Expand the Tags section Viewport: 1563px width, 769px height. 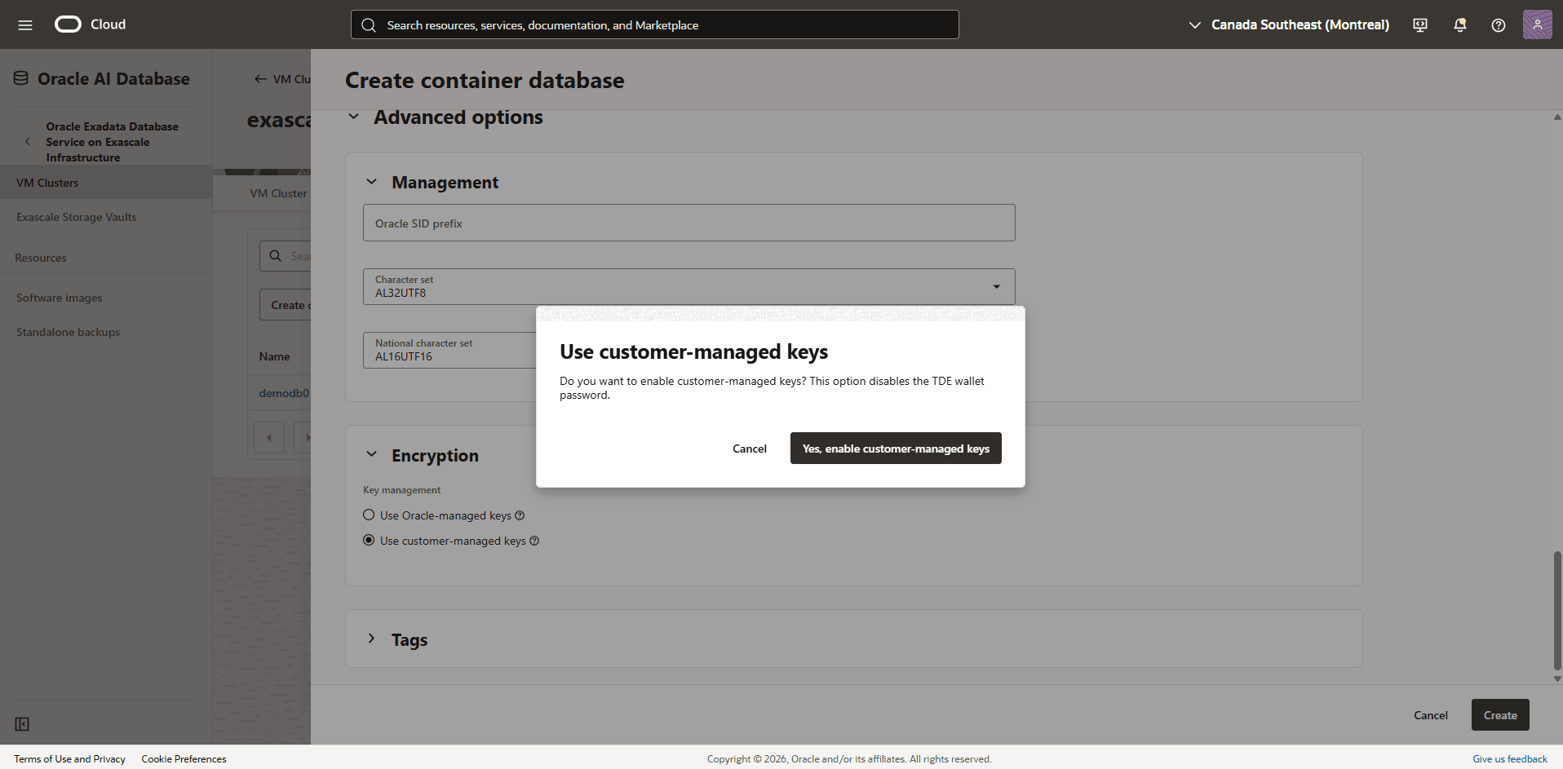pyautogui.click(x=371, y=639)
